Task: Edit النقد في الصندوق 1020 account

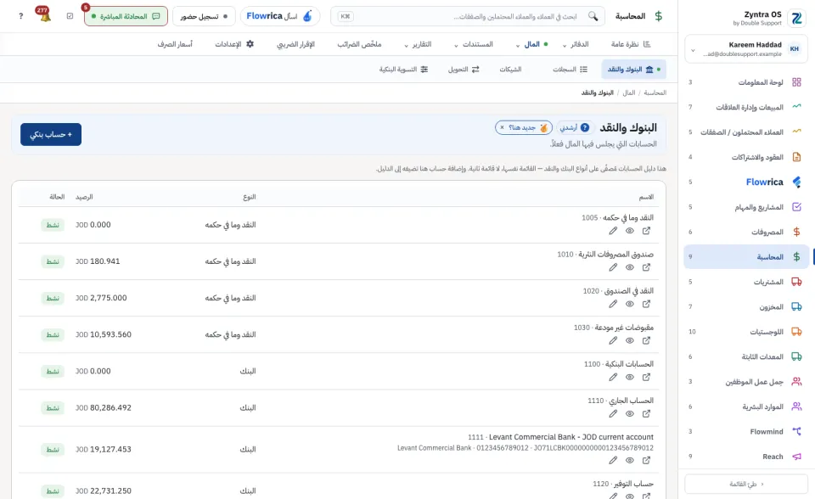Action: click(613, 304)
